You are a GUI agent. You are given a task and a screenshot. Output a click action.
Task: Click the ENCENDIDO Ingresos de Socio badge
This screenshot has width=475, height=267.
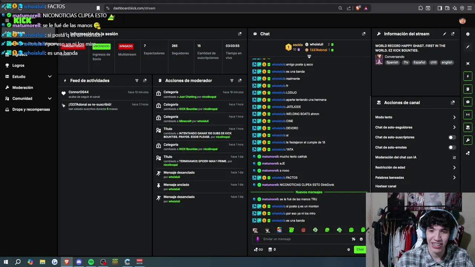(x=101, y=46)
